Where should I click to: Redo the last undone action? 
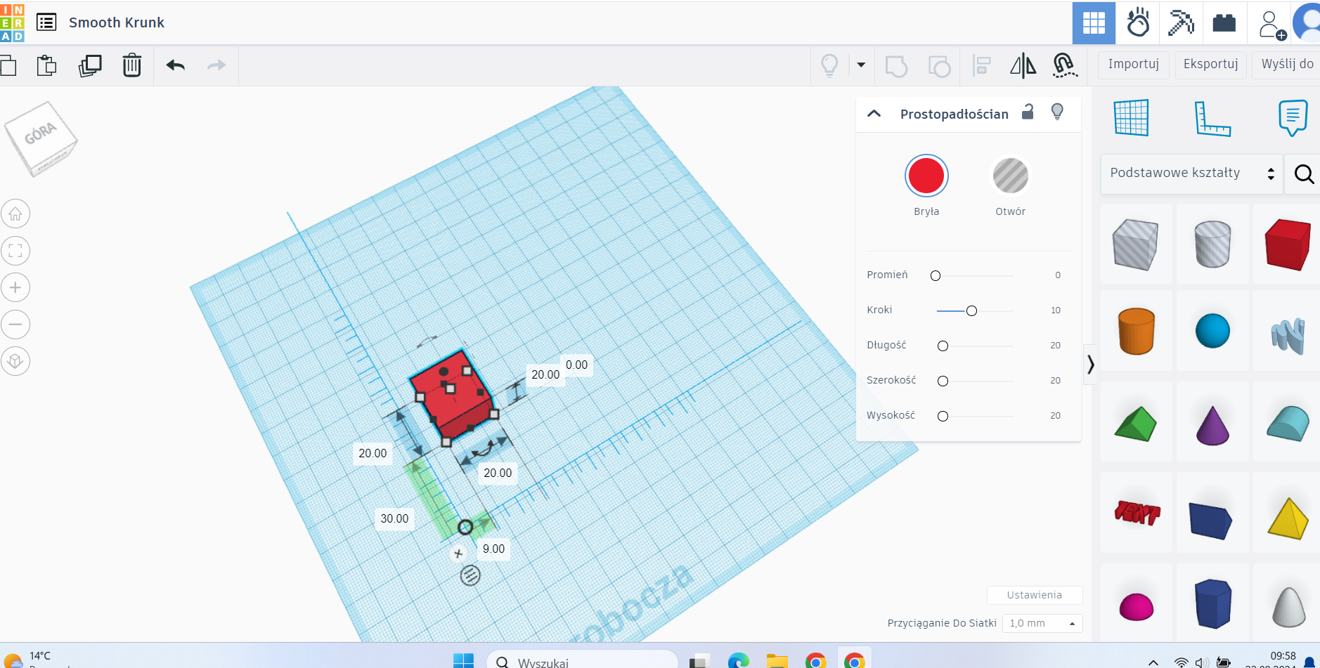[216, 65]
